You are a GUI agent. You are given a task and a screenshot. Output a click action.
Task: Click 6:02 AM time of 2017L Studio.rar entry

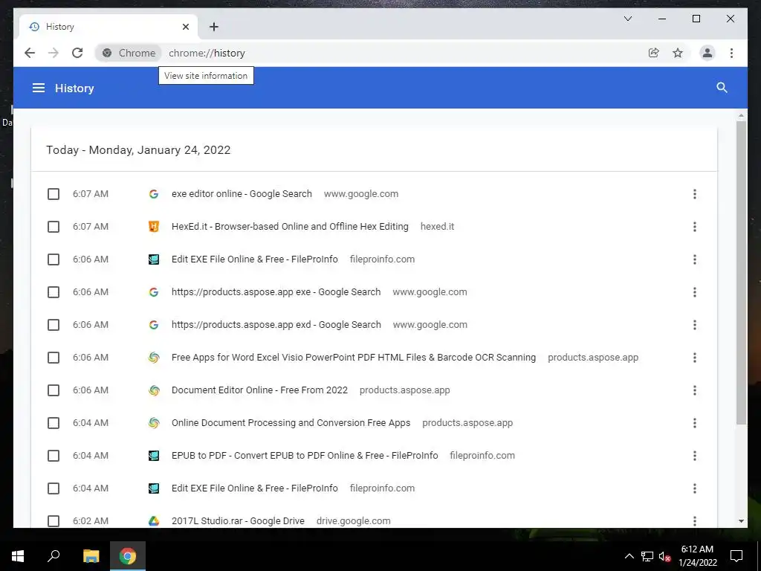[90, 520]
